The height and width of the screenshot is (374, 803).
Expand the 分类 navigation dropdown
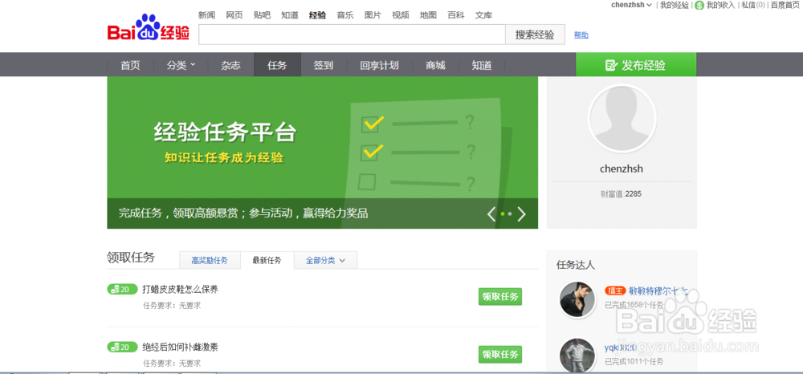[181, 65]
